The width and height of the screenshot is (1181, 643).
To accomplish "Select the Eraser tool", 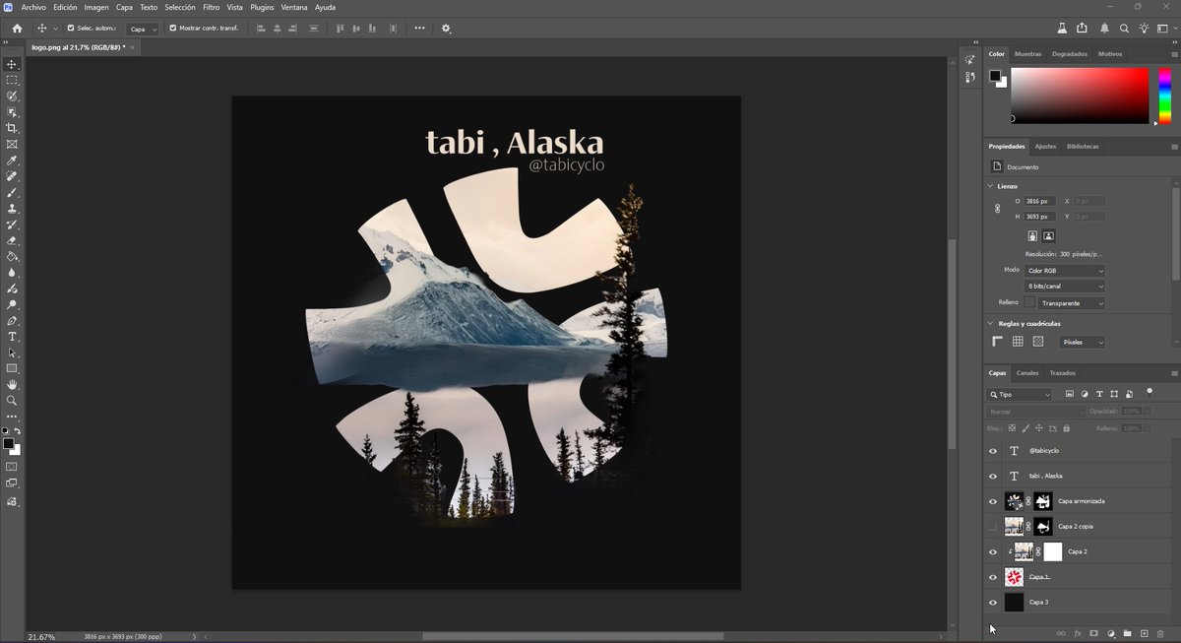I will tap(12, 240).
